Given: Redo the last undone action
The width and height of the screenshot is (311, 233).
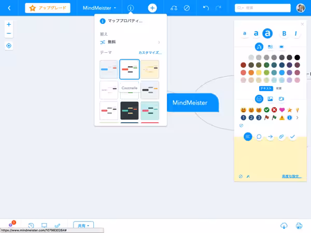Looking at the screenshot, I should click(218, 8).
